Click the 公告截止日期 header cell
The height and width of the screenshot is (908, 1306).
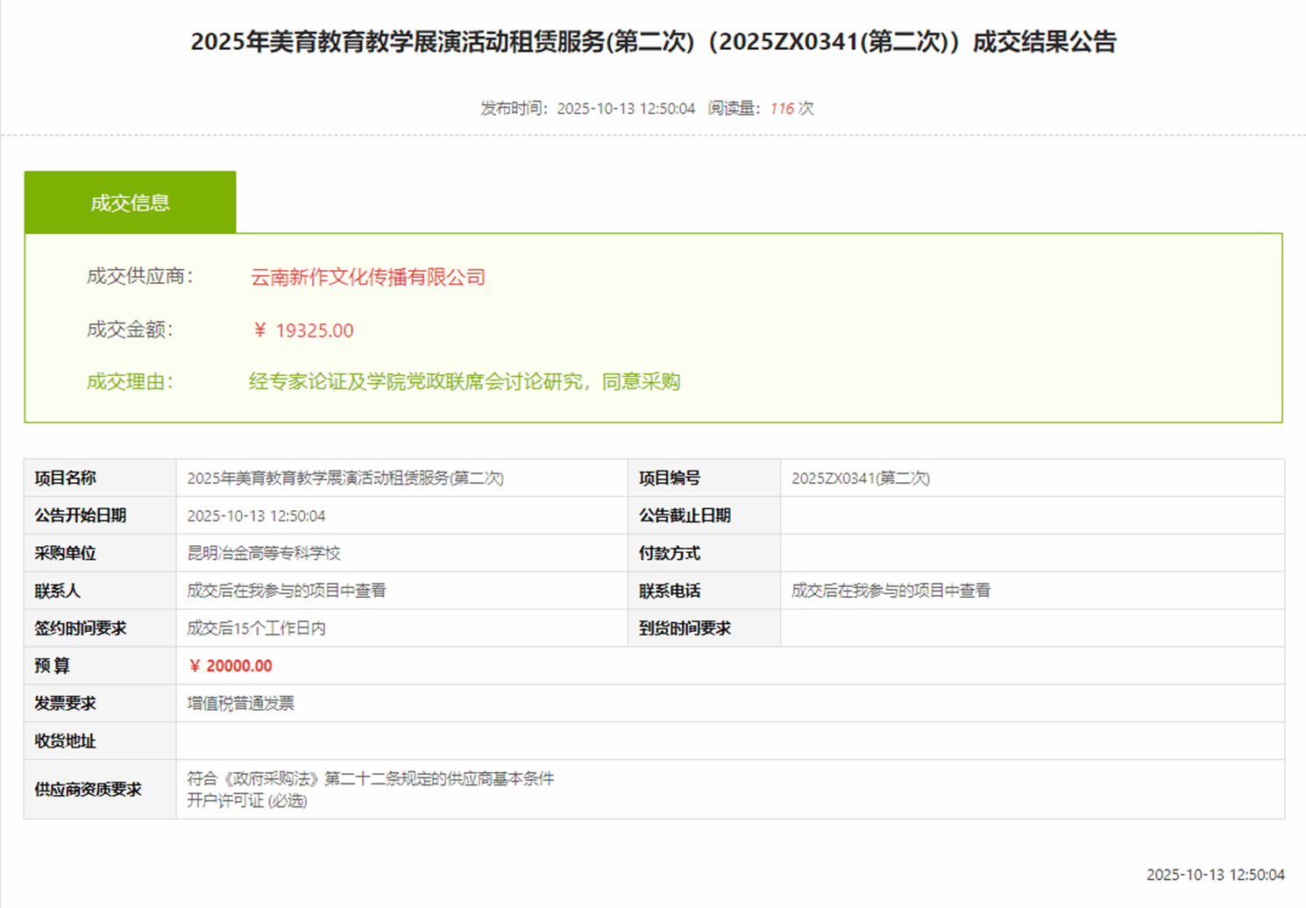point(705,516)
